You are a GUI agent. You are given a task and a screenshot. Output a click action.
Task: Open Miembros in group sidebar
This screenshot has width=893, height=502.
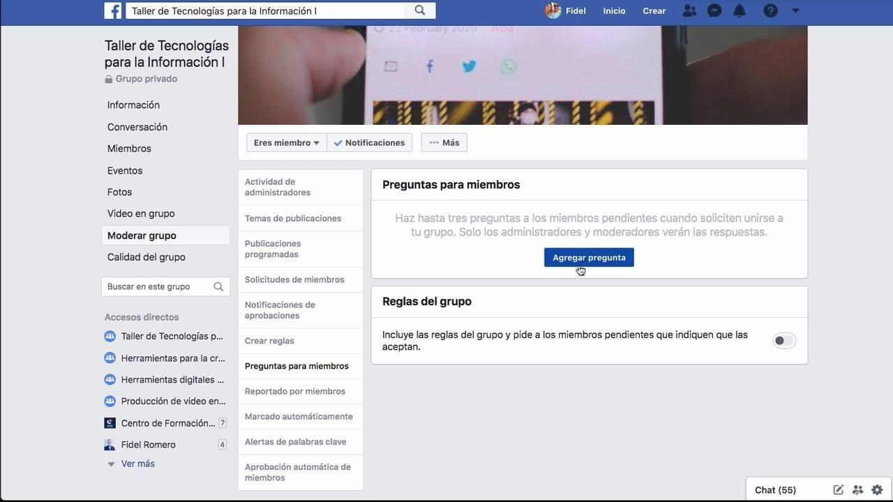(x=129, y=149)
